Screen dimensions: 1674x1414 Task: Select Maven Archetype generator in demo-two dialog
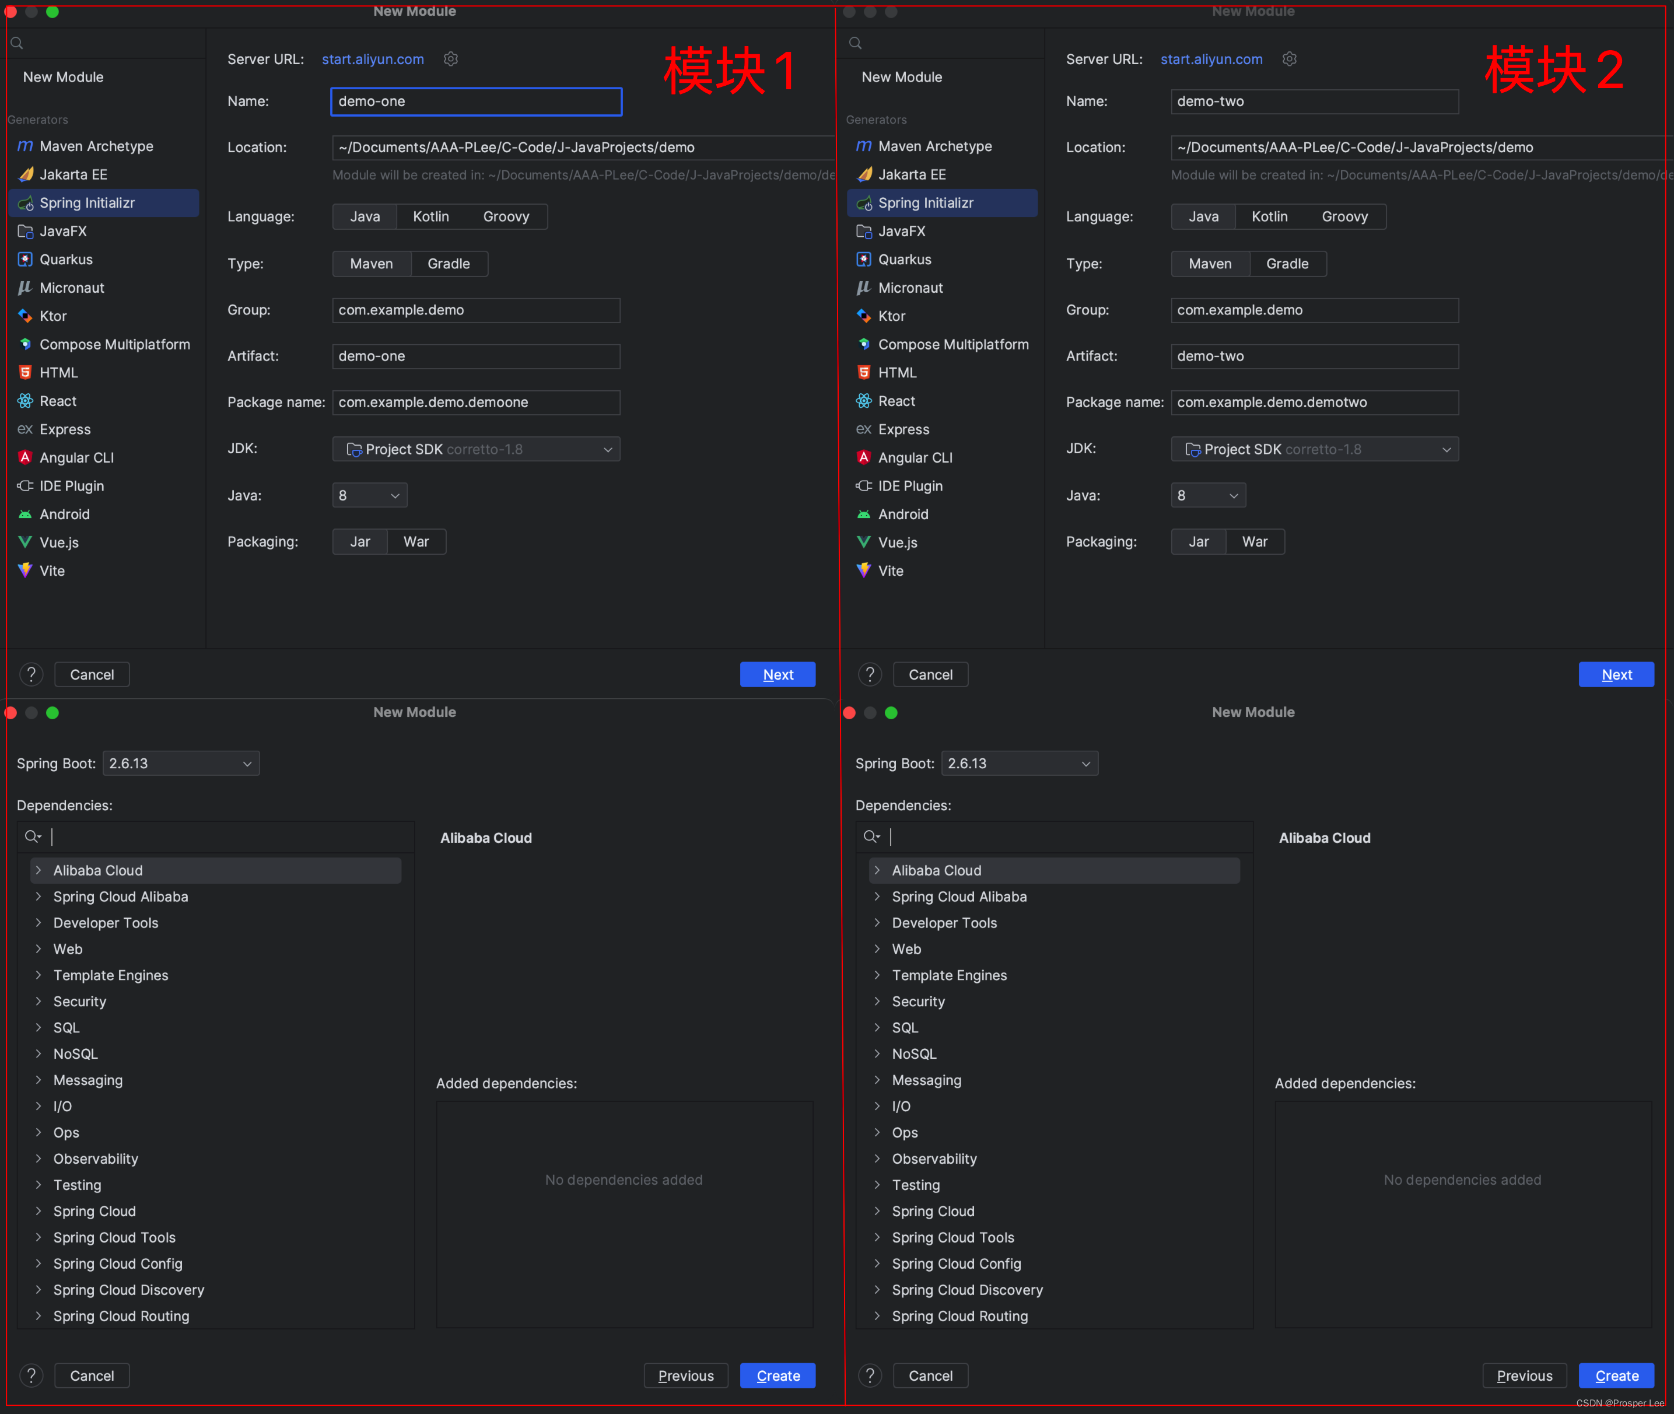941,146
